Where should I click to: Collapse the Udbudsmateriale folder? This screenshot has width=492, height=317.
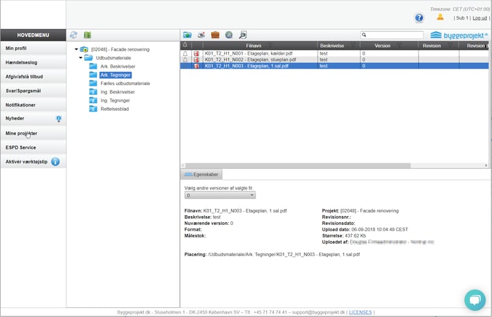[80, 58]
